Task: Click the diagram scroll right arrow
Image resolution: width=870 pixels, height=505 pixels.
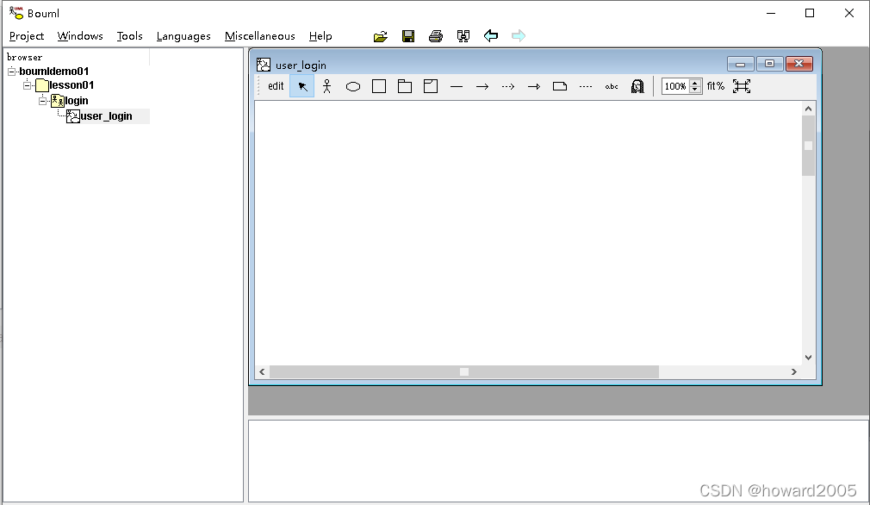Action: 794,371
